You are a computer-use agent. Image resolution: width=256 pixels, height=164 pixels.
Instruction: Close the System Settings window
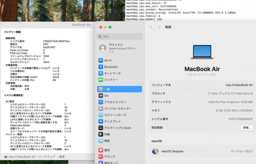point(101,27)
